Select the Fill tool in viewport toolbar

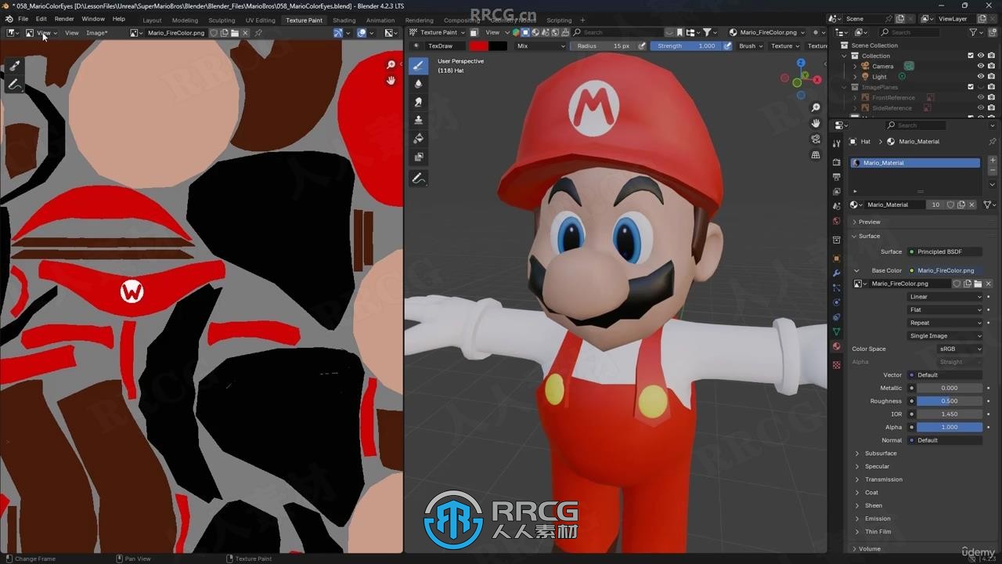point(418,139)
